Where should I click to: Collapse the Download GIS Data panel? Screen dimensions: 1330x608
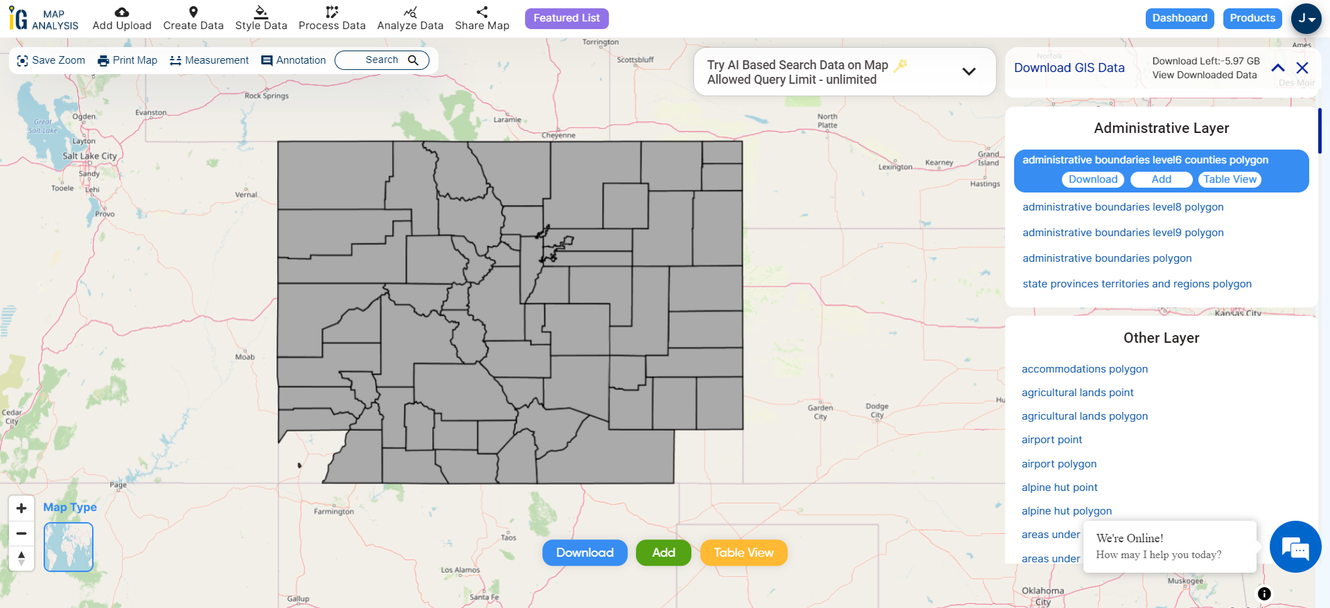1278,68
